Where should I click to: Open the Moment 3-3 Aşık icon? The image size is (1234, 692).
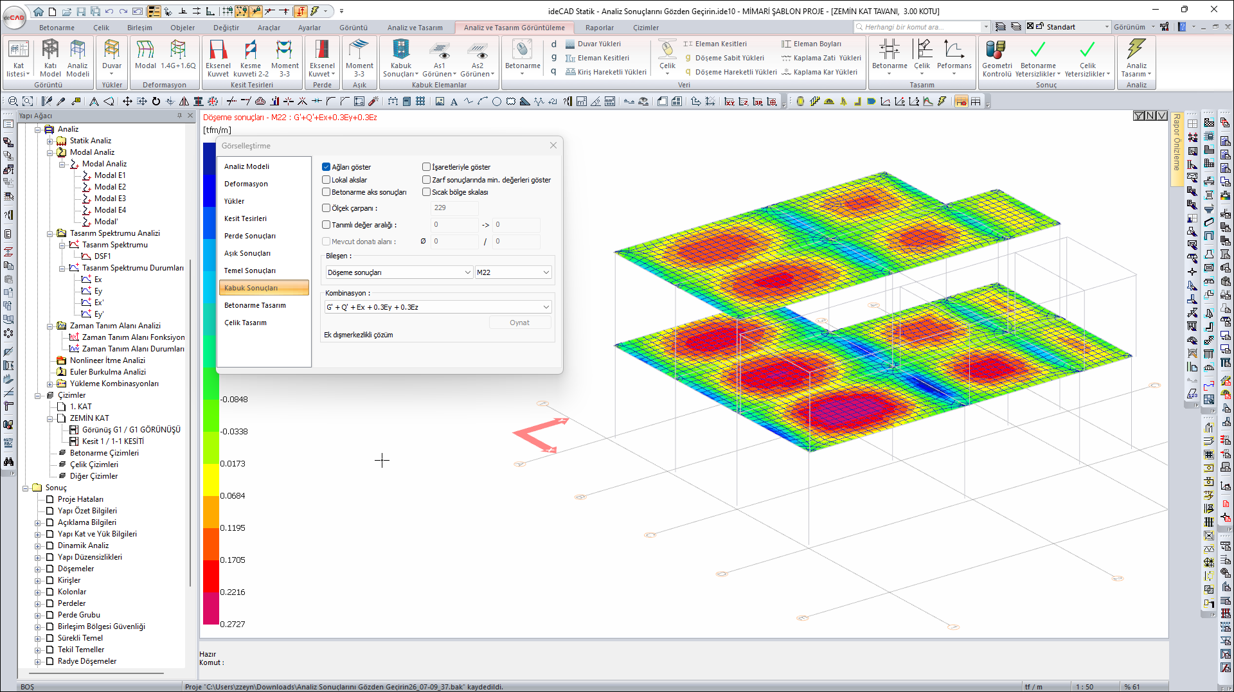(x=359, y=57)
